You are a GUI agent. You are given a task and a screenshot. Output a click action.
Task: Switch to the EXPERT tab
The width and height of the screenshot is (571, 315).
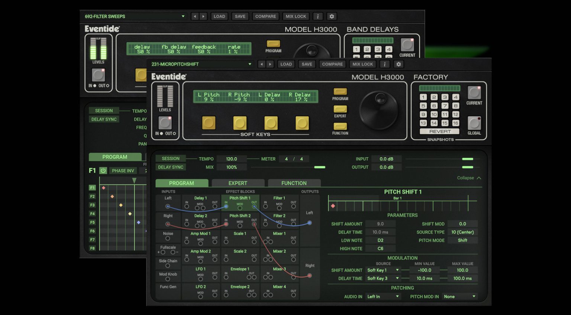click(x=238, y=183)
